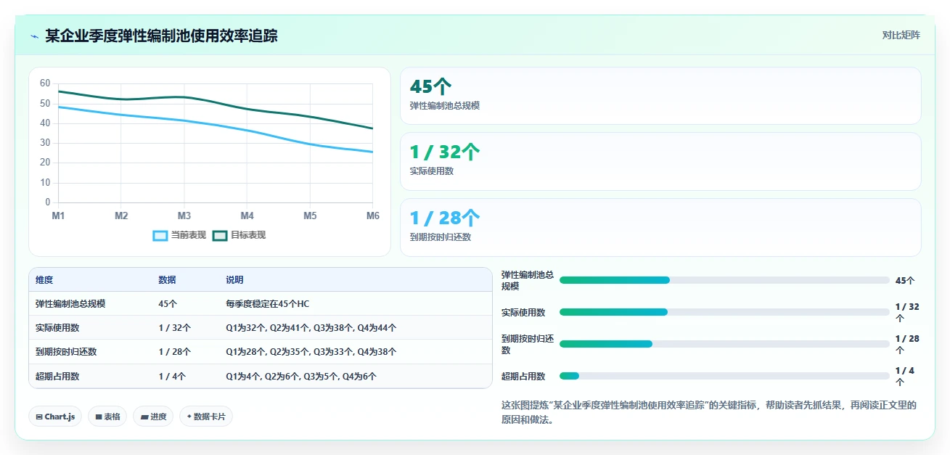Click the 60 value on the y-axis
950x455 pixels.
click(45, 83)
